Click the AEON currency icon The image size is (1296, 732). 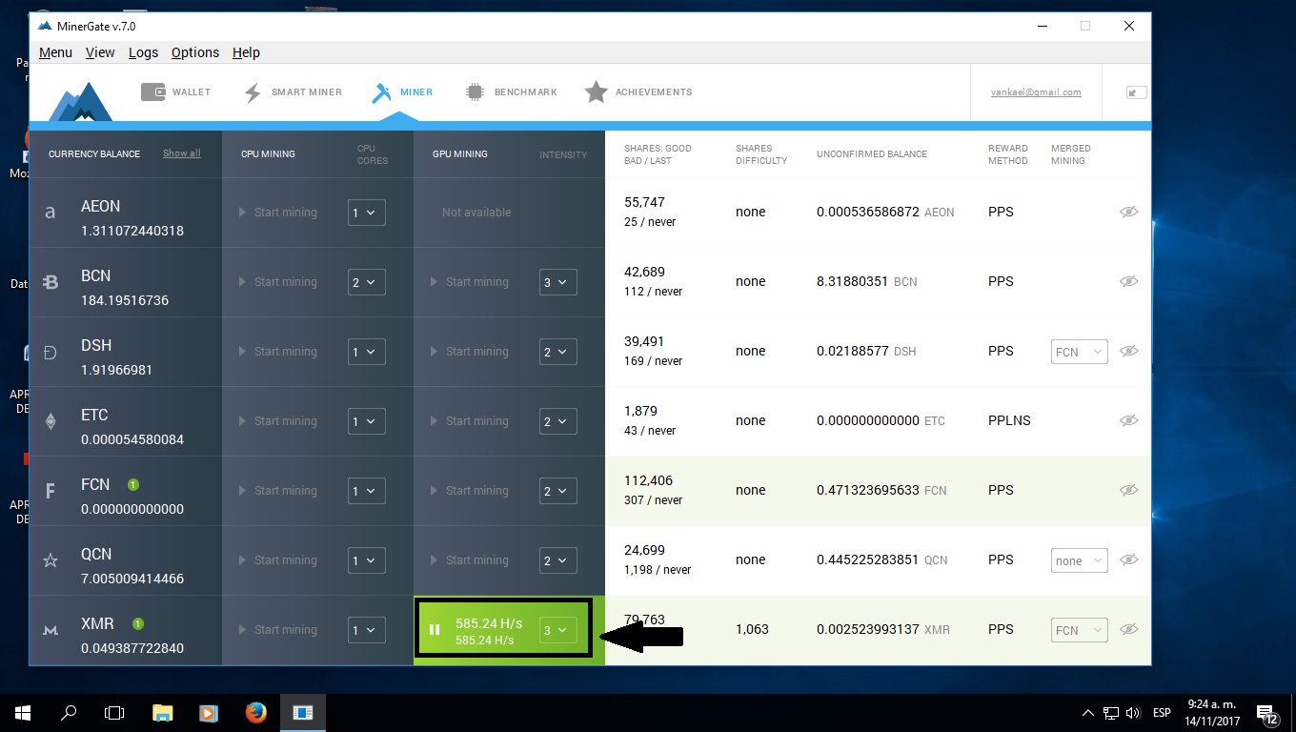click(51, 213)
